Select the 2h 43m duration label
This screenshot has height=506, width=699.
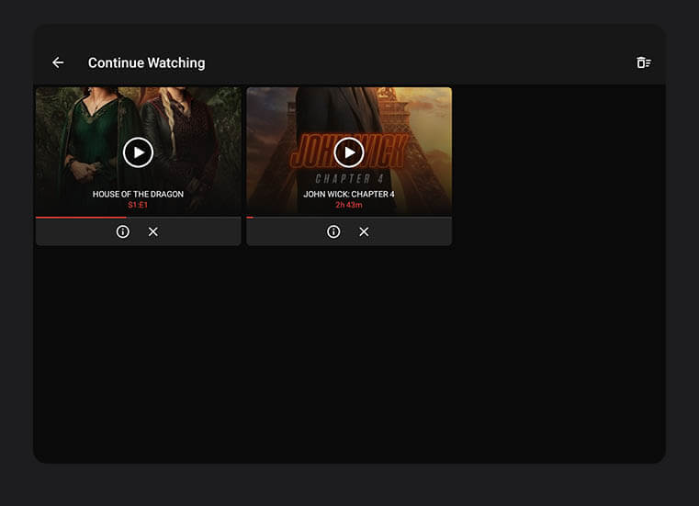coord(349,205)
